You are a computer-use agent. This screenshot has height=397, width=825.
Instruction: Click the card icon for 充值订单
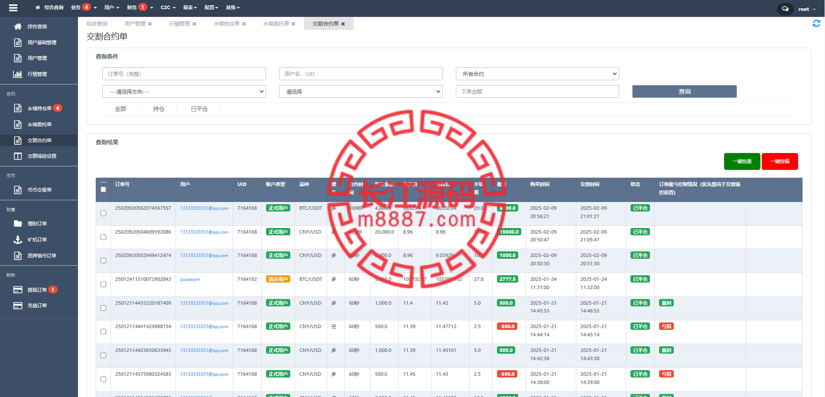point(18,306)
